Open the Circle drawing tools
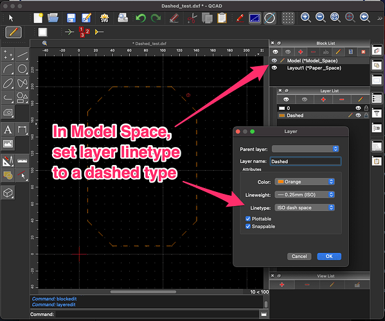The width and height of the screenshot is (385, 321). point(22,69)
